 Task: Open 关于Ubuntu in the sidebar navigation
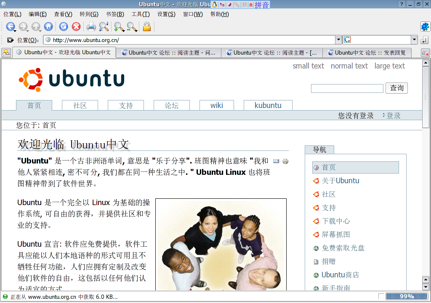click(340, 181)
